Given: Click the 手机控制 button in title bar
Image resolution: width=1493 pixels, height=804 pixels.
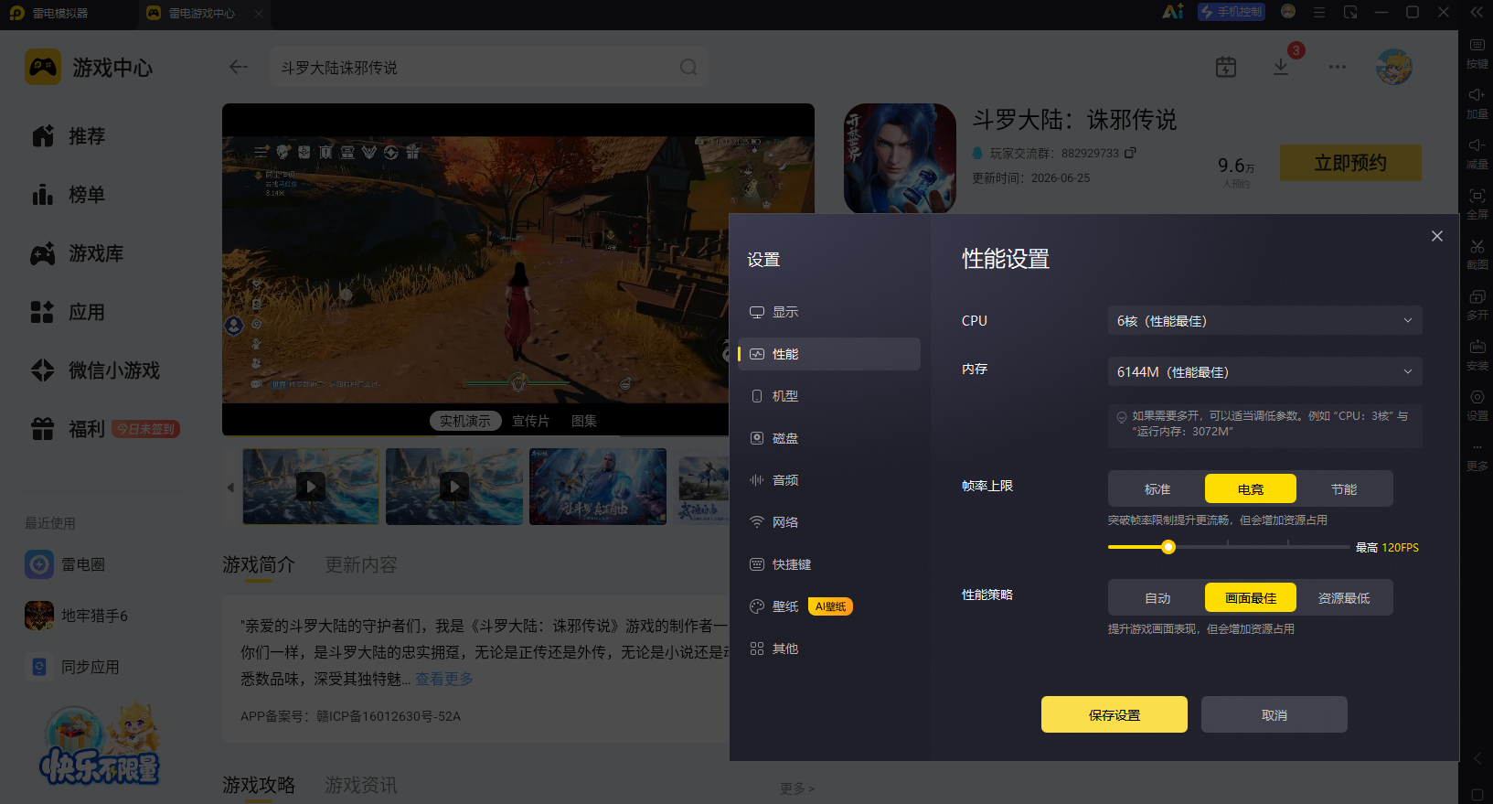Looking at the screenshot, I should pyautogui.click(x=1232, y=12).
